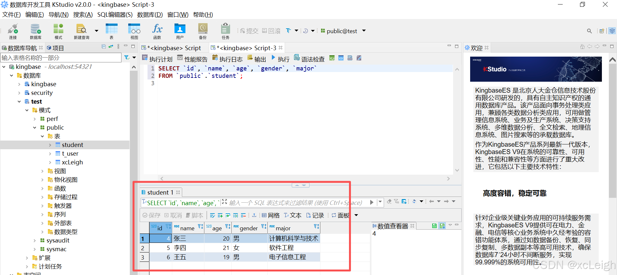Click the 任务 (task) clipboard icon
Image resolution: width=617 pixels, height=275 pixels.
point(226,31)
